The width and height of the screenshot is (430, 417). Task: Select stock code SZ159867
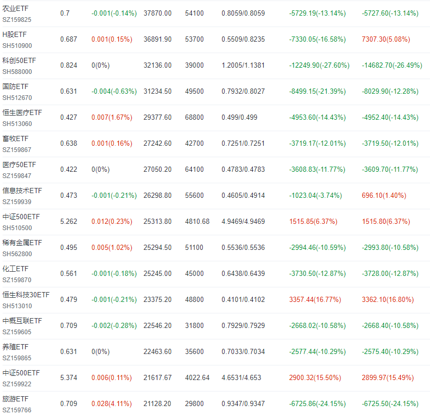coord(17,150)
